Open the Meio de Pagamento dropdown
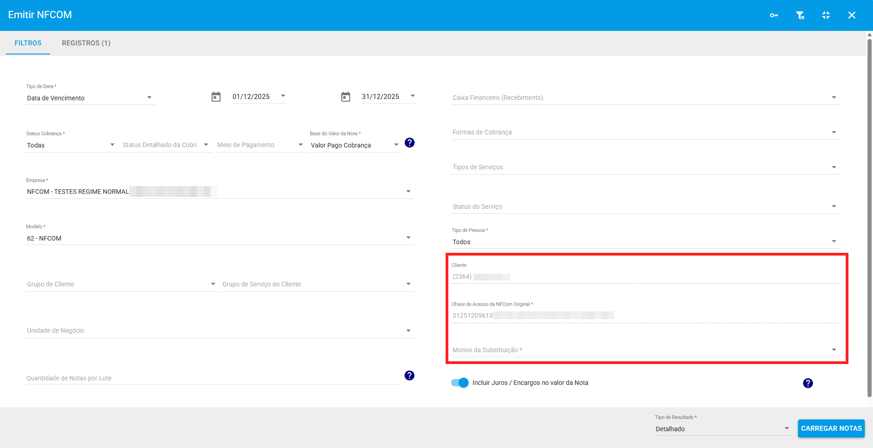Screen dimensions: 873x448 click(261, 145)
